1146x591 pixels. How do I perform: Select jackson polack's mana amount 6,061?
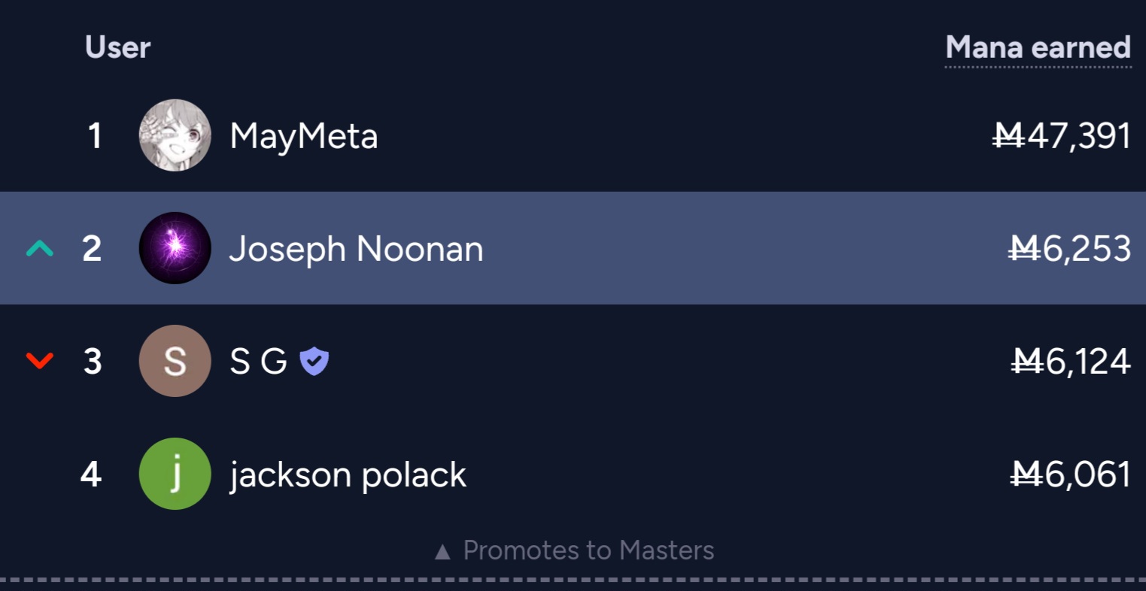click(1071, 474)
